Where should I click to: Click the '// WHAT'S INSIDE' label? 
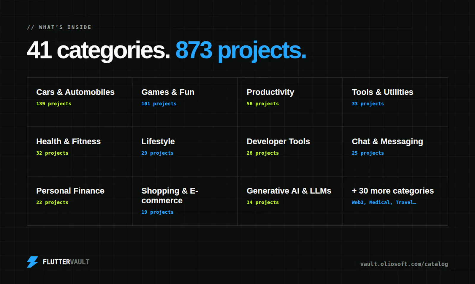(x=59, y=27)
